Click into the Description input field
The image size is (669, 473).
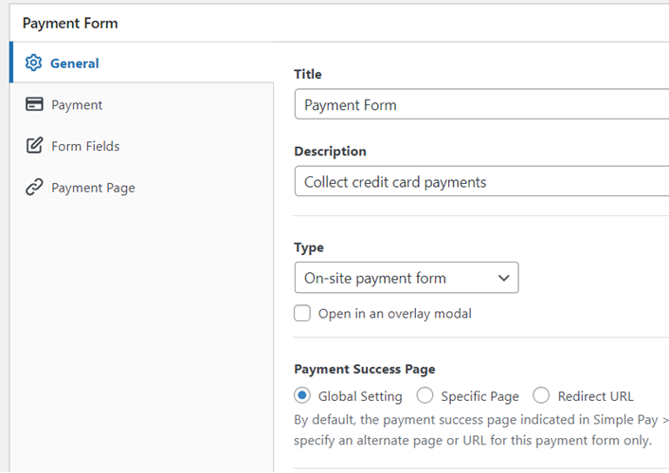coord(481,181)
